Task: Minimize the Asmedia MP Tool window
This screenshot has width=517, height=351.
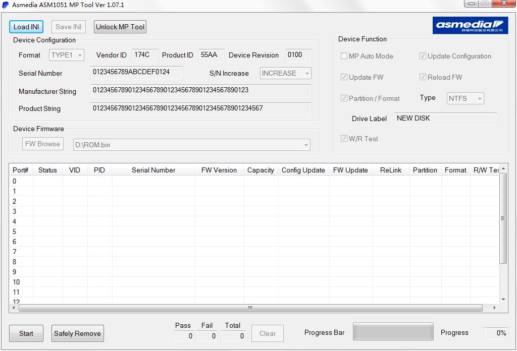Action: (472, 4)
